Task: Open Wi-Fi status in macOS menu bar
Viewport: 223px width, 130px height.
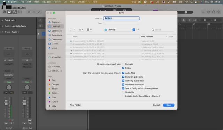Action: click(186, 2)
